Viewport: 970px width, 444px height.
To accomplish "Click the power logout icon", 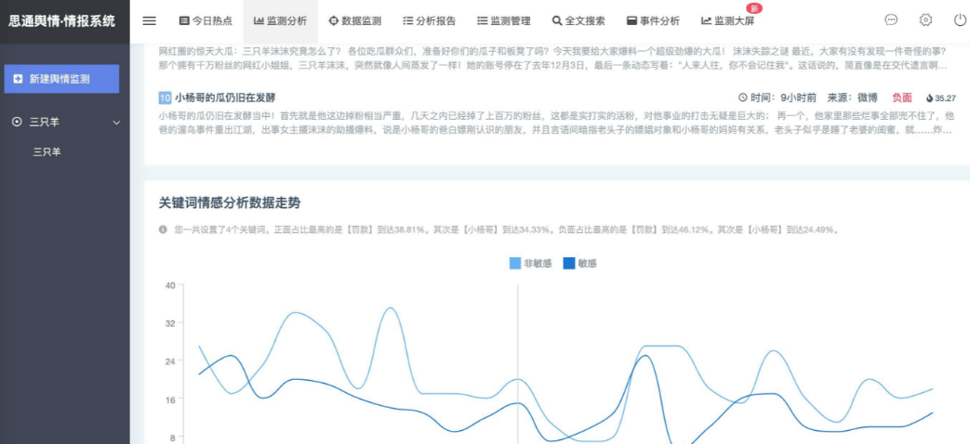I will click(960, 20).
